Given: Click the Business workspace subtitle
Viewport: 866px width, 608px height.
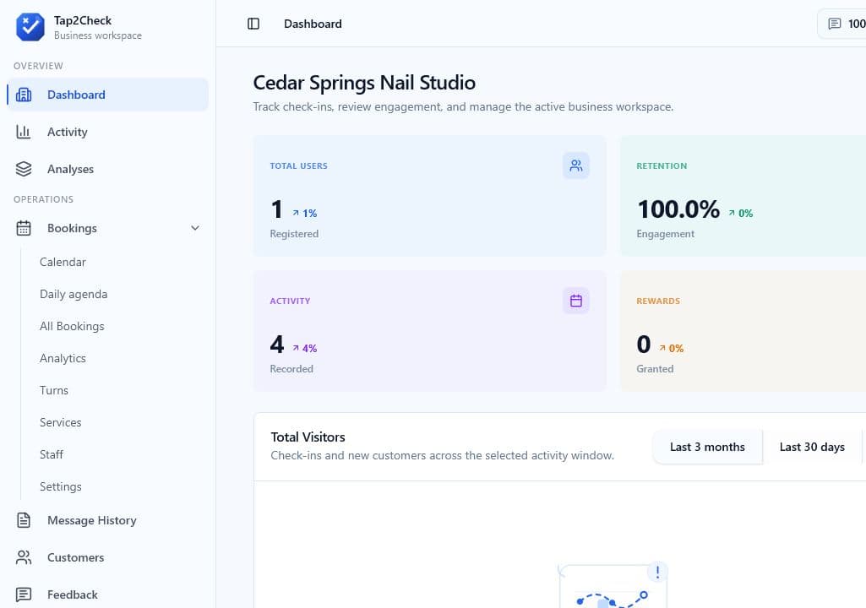Looking at the screenshot, I should point(98,35).
